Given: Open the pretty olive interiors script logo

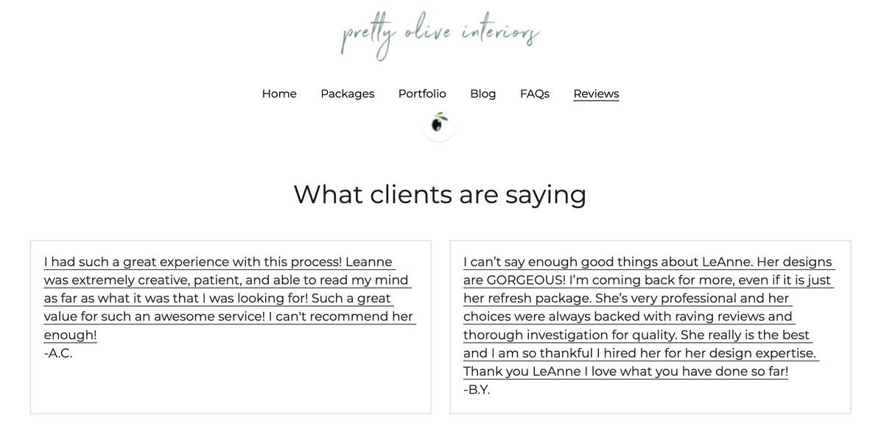Looking at the screenshot, I should tap(439, 33).
